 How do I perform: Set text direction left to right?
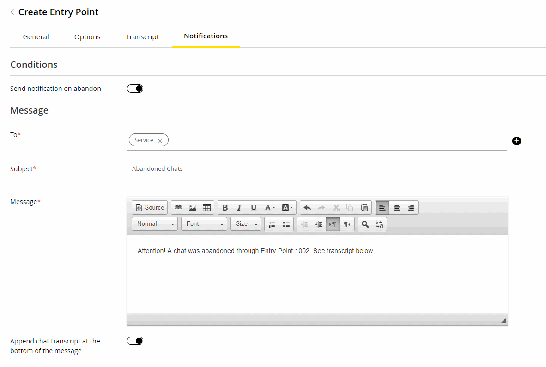pyautogui.click(x=333, y=224)
